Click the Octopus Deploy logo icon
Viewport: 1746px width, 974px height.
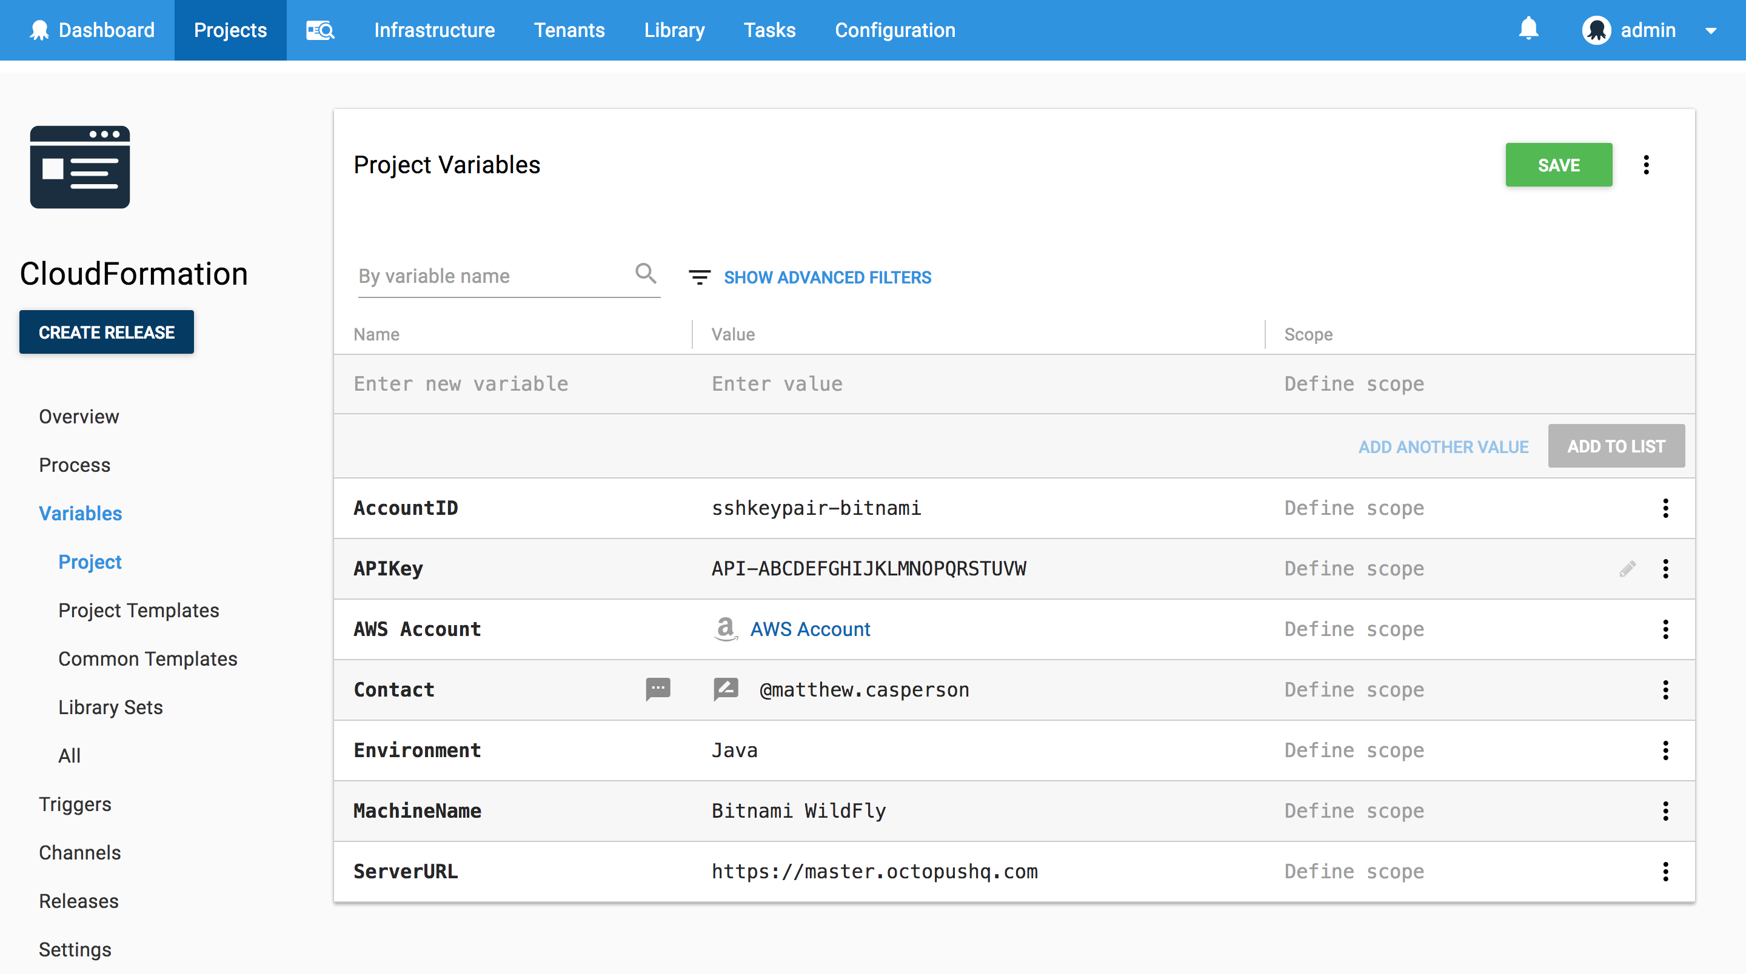(x=40, y=30)
